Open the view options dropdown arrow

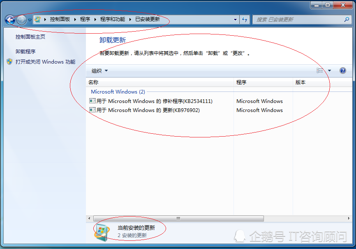pyautogui.click(x=329, y=71)
